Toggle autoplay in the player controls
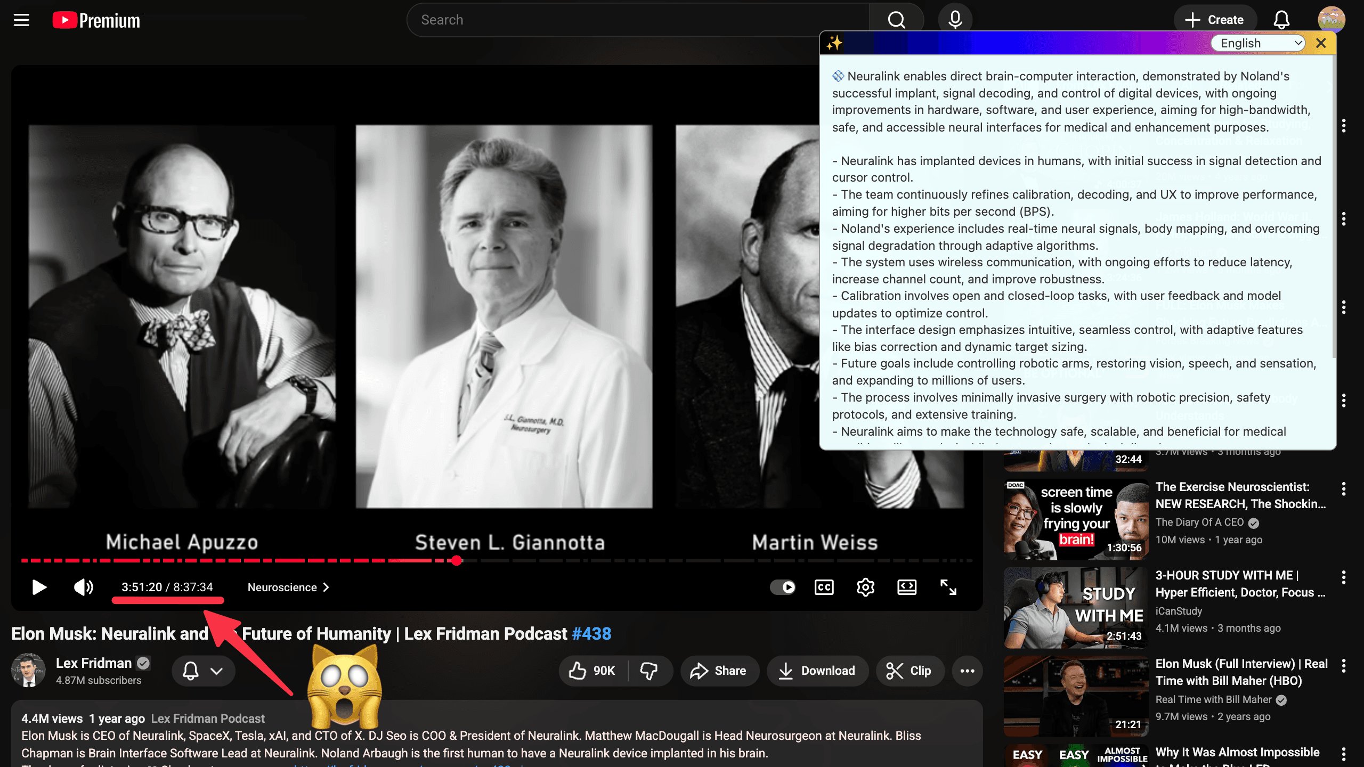1364x767 pixels. click(783, 588)
